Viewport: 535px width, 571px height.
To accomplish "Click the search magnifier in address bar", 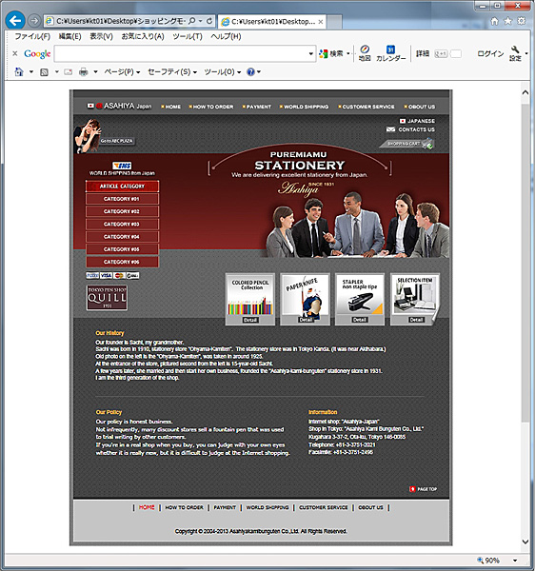I will (192, 21).
